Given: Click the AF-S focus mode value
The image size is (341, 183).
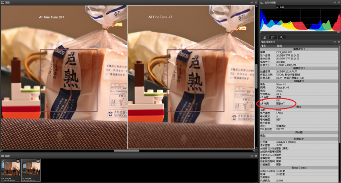Looking at the screenshot, I should [x=278, y=94].
